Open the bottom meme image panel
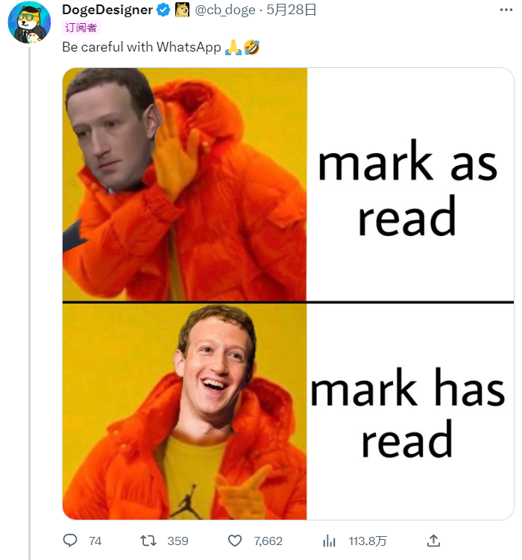This screenshot has height=560, width=522. [184, 411]
